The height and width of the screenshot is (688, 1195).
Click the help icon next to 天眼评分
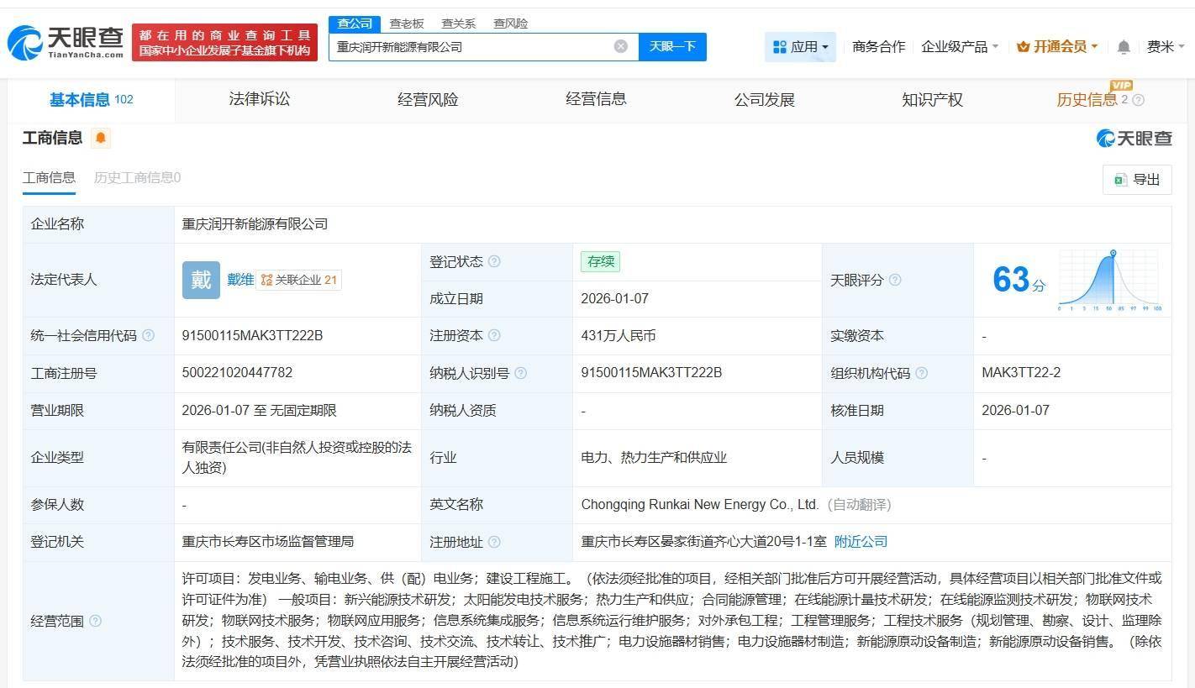coord(895,280)
